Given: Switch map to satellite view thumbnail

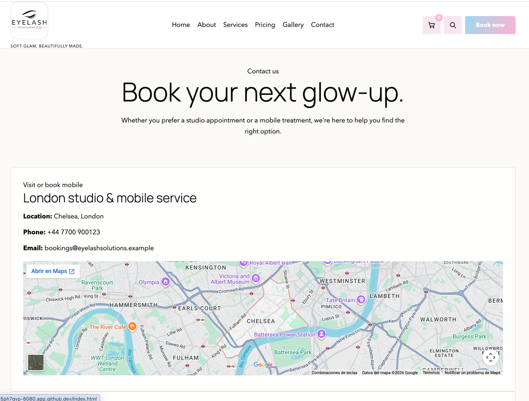Looking at the screenshot, I should pyautogui.click(x=36, y=362).
